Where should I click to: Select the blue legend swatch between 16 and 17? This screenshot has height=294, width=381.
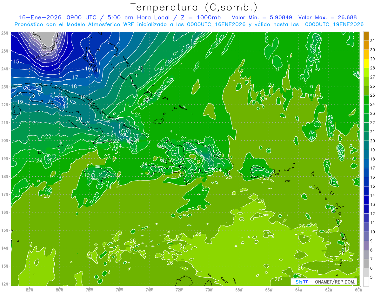pos(366,173)
